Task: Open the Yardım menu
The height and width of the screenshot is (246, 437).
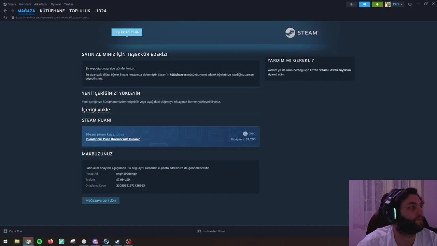Action: click(68, 4)
